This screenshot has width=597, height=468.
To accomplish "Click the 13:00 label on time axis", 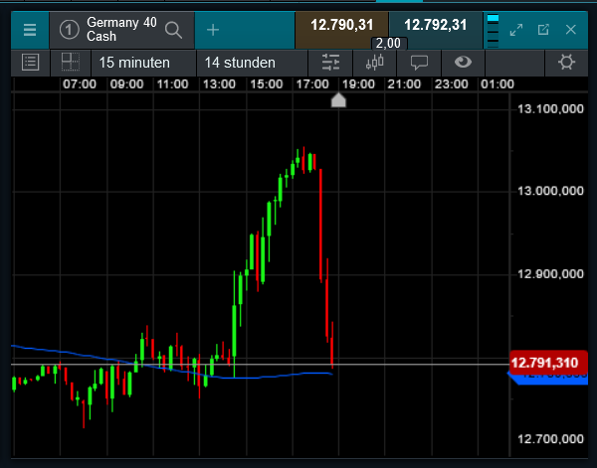I will coord(219,84).
